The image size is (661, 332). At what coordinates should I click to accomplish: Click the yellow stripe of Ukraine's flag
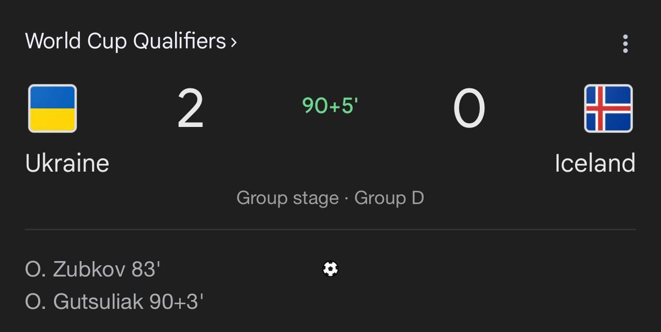(x=52, y=120)
